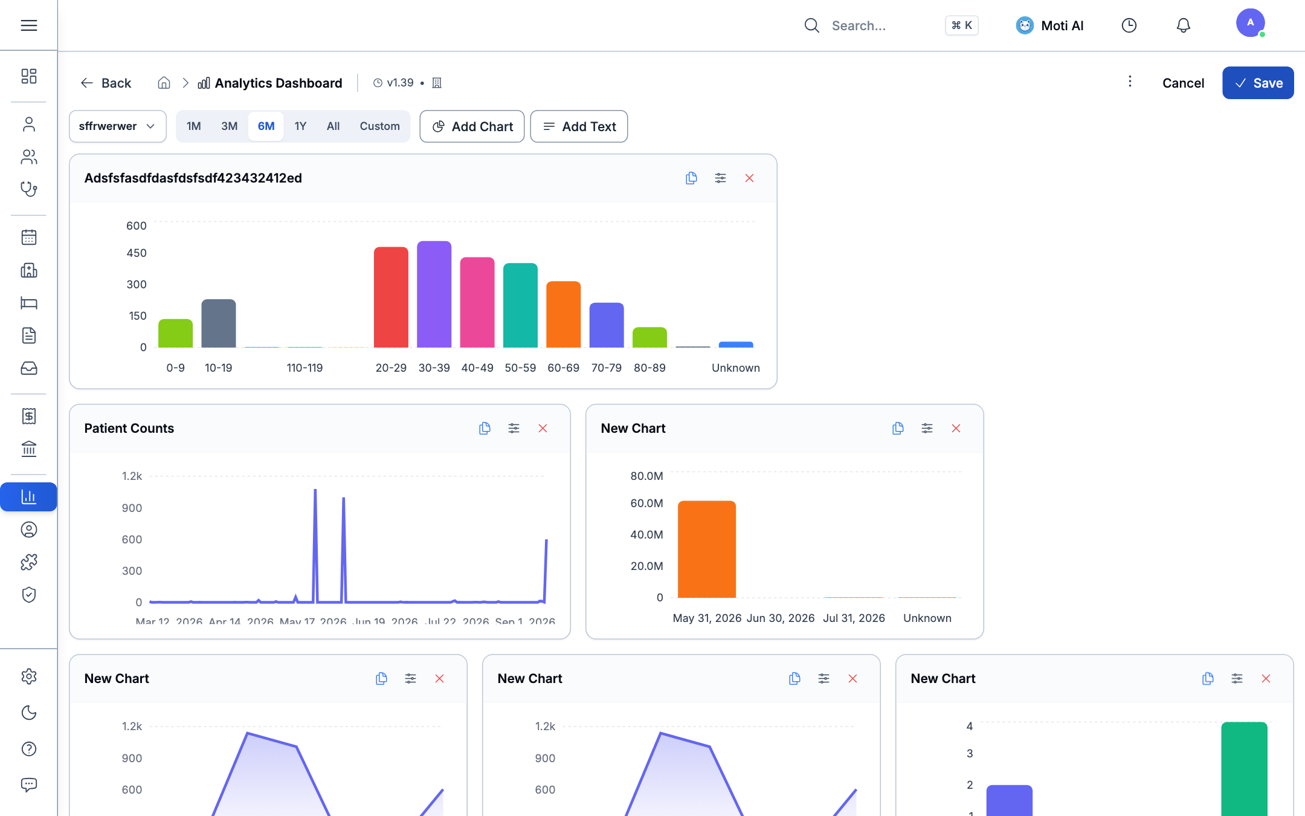Image resolution: width=1305 pixels, height=816 pixels.
Task: Remove the Adsfsfasdfdasfdsfsdf423432412ed chart
Action: [x=749, y=178]
